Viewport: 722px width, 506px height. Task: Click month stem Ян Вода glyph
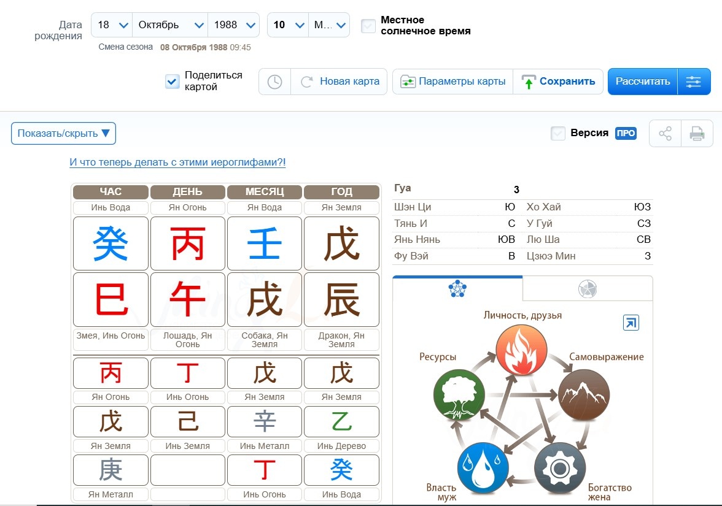[264, 243]
